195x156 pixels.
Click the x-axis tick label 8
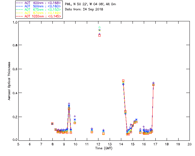click(x=53, y=144)
